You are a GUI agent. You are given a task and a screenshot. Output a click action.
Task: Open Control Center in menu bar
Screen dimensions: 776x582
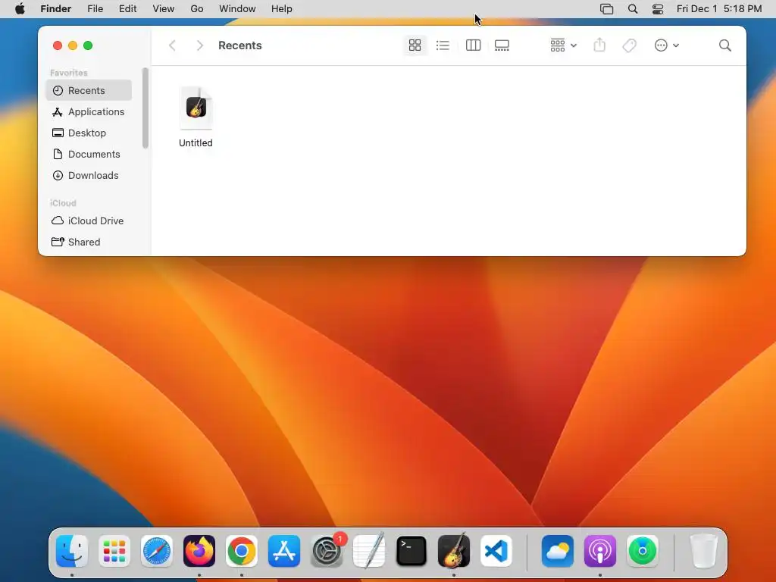(x=658, y=9)
